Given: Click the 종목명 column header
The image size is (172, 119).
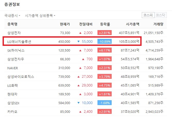Looking at the screenshot, I should pos(12,24).
